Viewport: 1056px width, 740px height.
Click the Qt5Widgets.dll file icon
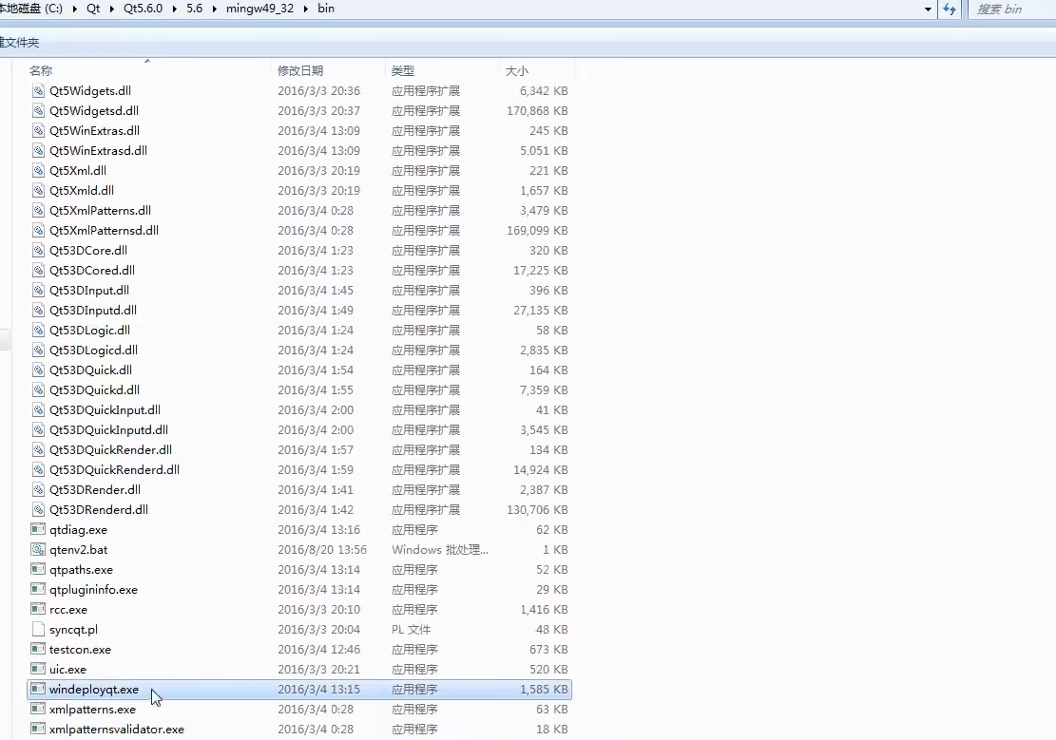pos(38,91)
